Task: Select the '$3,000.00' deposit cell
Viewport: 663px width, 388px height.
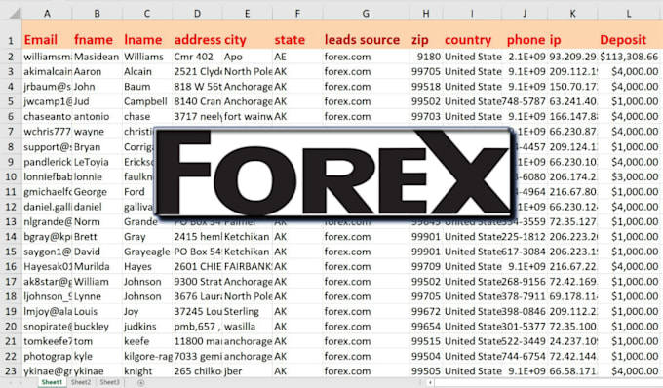Action: (x=629, y=176)
